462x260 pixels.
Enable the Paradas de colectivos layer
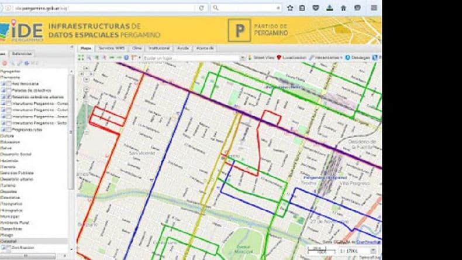click(9, 90)
